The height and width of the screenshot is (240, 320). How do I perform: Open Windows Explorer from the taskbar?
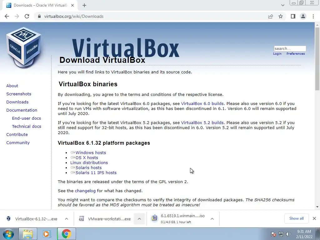pos(28,234)
